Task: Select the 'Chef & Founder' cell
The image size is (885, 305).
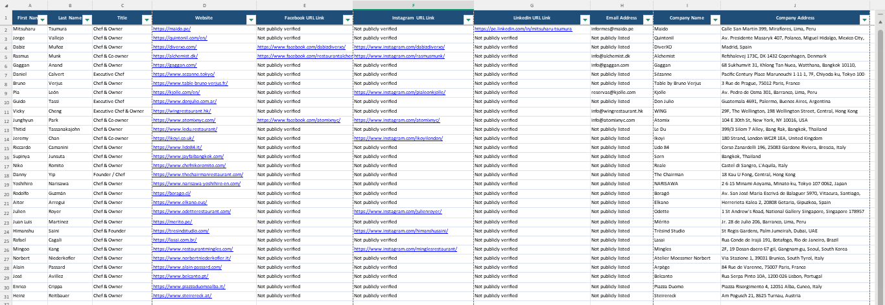Action: [122, 231]
